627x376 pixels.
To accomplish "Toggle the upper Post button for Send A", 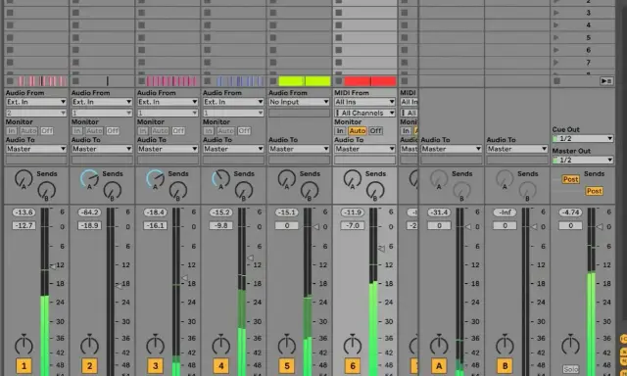I will [570, 179].
